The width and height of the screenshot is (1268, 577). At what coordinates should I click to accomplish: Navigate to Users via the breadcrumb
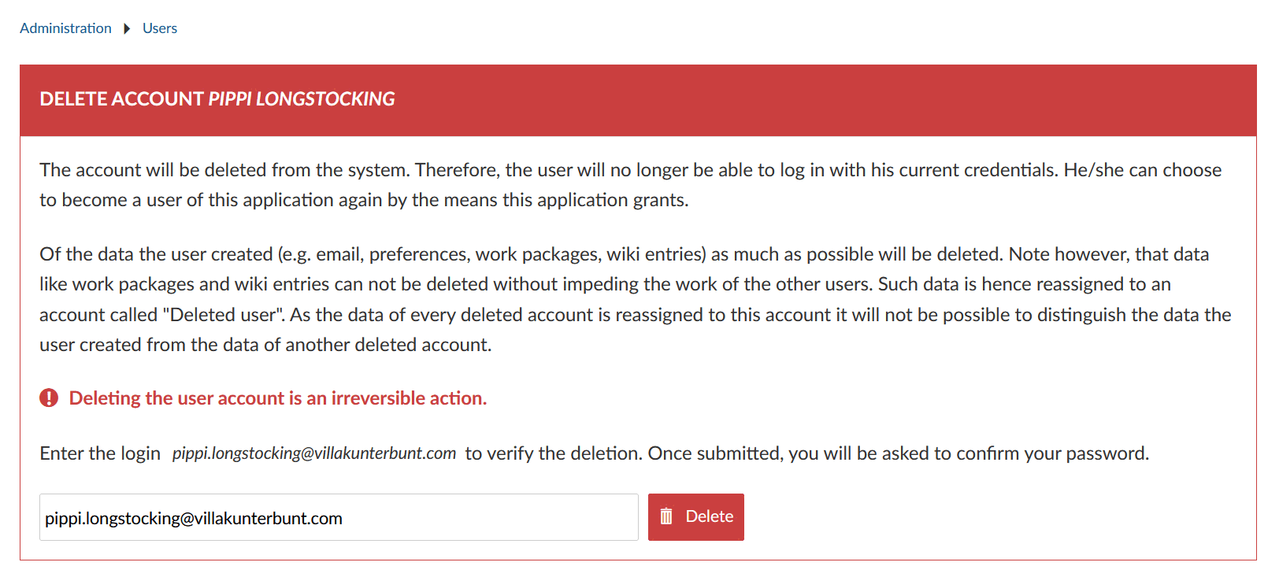pos(159,28)
